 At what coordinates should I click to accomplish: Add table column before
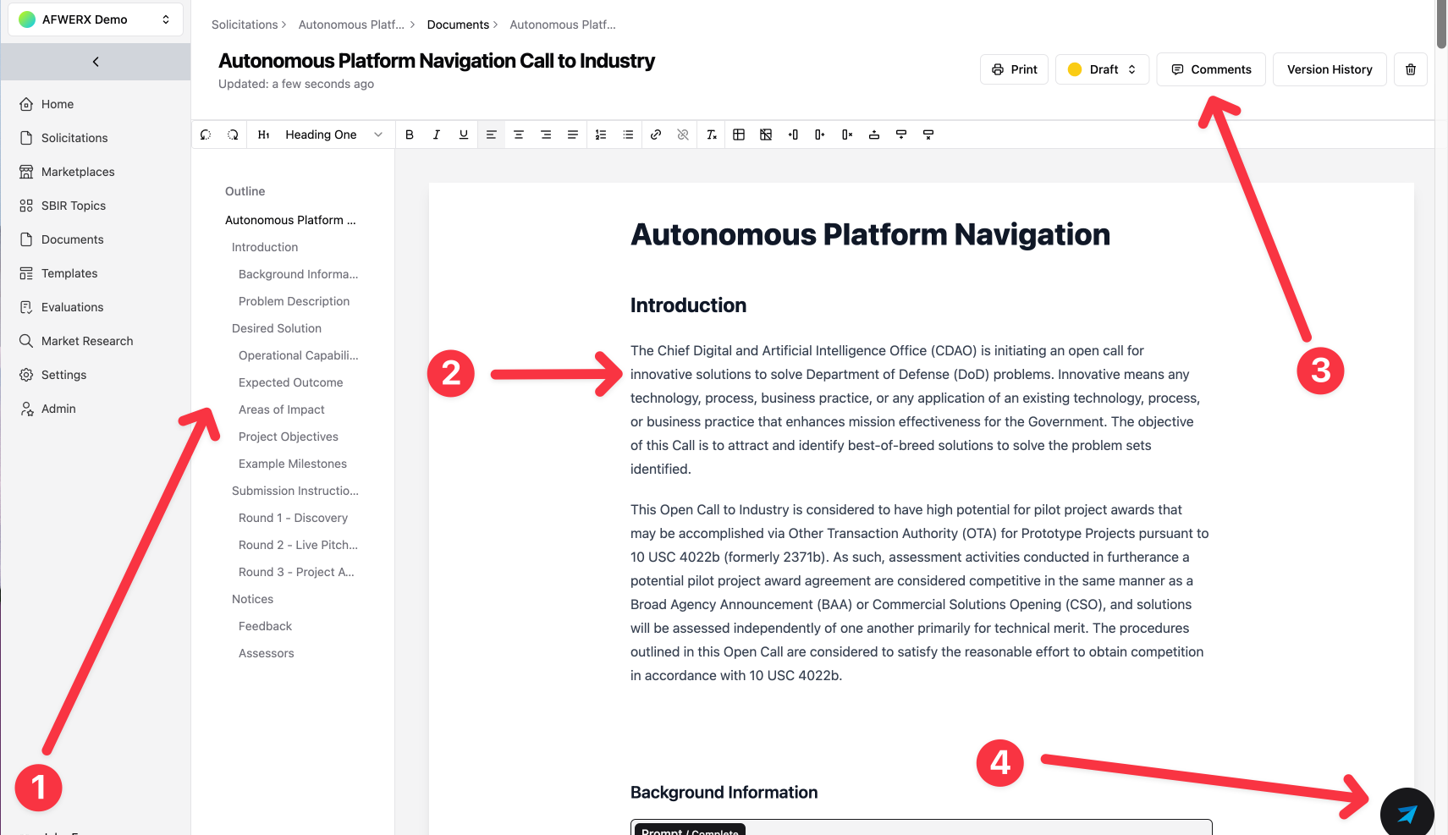[x=793, y=135]
